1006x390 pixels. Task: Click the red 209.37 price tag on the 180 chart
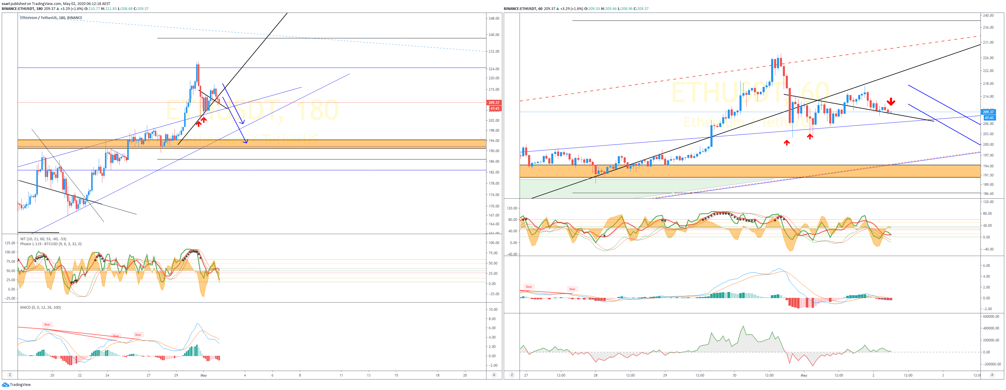pos(494,102)
